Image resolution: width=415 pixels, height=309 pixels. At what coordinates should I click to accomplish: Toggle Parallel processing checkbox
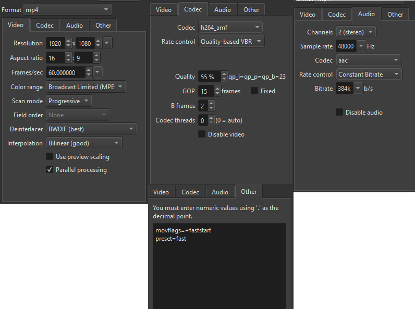coord(50,169)
